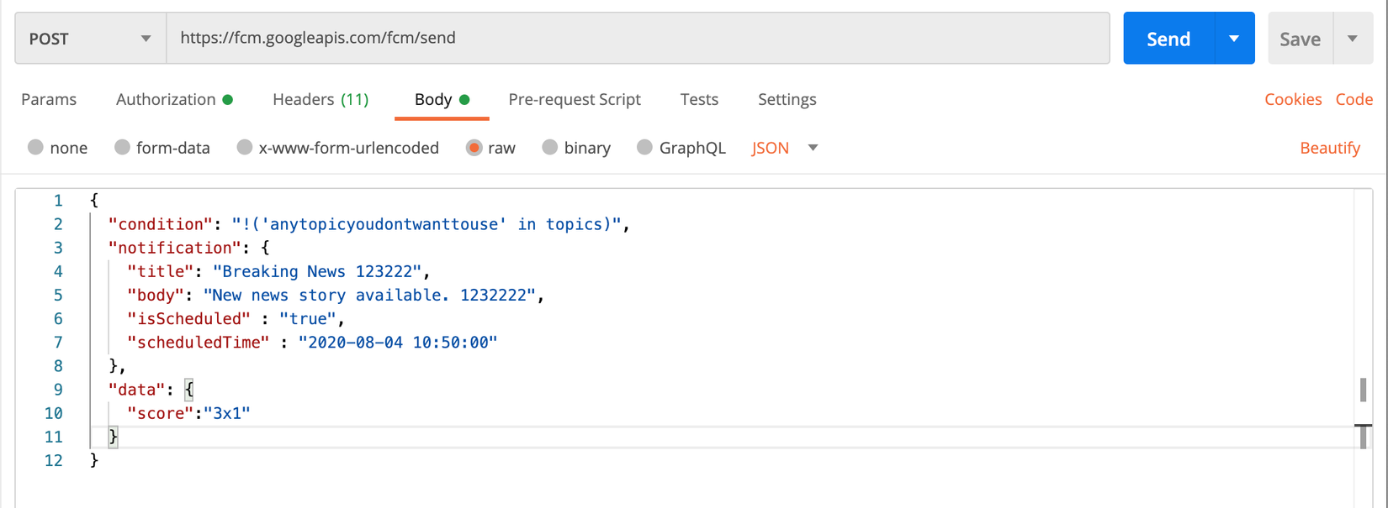Click the Send dropdown arrow icon
The width and height of the screenshot is (1388, 508).
[x=1234, y=39]
